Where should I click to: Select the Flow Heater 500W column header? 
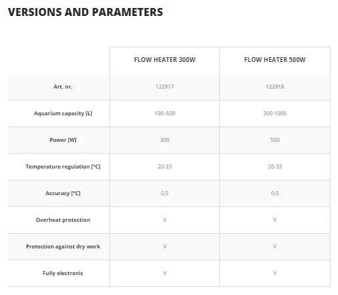[x=275, y=60]
